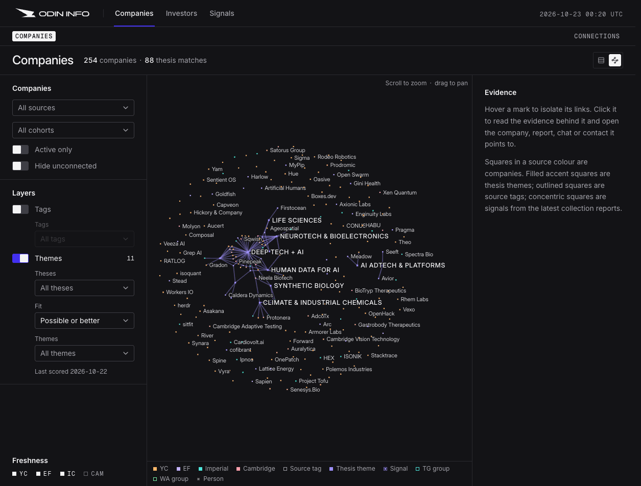Click the Signal legend icon
The image size is (641, 486).
(386, 469)
